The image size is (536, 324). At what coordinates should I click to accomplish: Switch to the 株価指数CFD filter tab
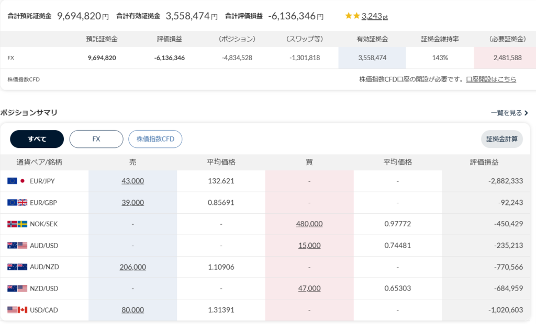pyautogui.click(x=155, y=139)
